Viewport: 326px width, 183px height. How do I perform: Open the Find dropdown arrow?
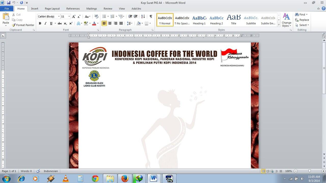pyautogui.click(x=307, y=15)
